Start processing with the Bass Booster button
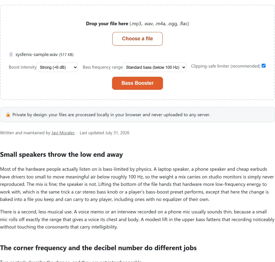 tap(137, 83)
